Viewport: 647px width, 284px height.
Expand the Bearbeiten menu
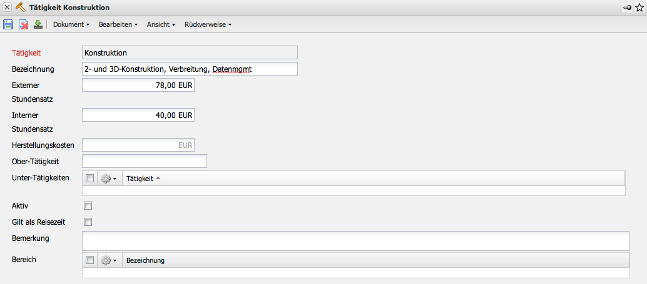(x=118, y=25)
